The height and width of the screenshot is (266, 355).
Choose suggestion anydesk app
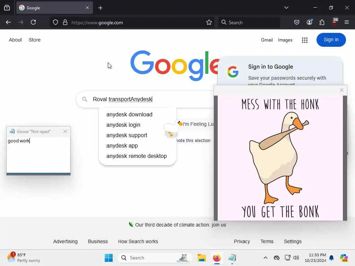pos(122,146)
